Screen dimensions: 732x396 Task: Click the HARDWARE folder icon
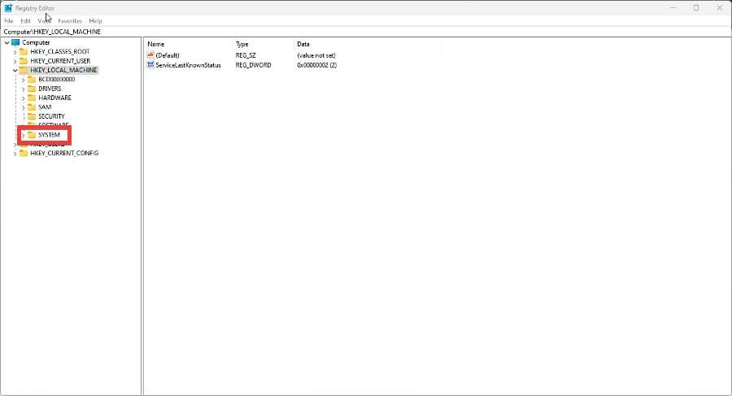[32, 98]
